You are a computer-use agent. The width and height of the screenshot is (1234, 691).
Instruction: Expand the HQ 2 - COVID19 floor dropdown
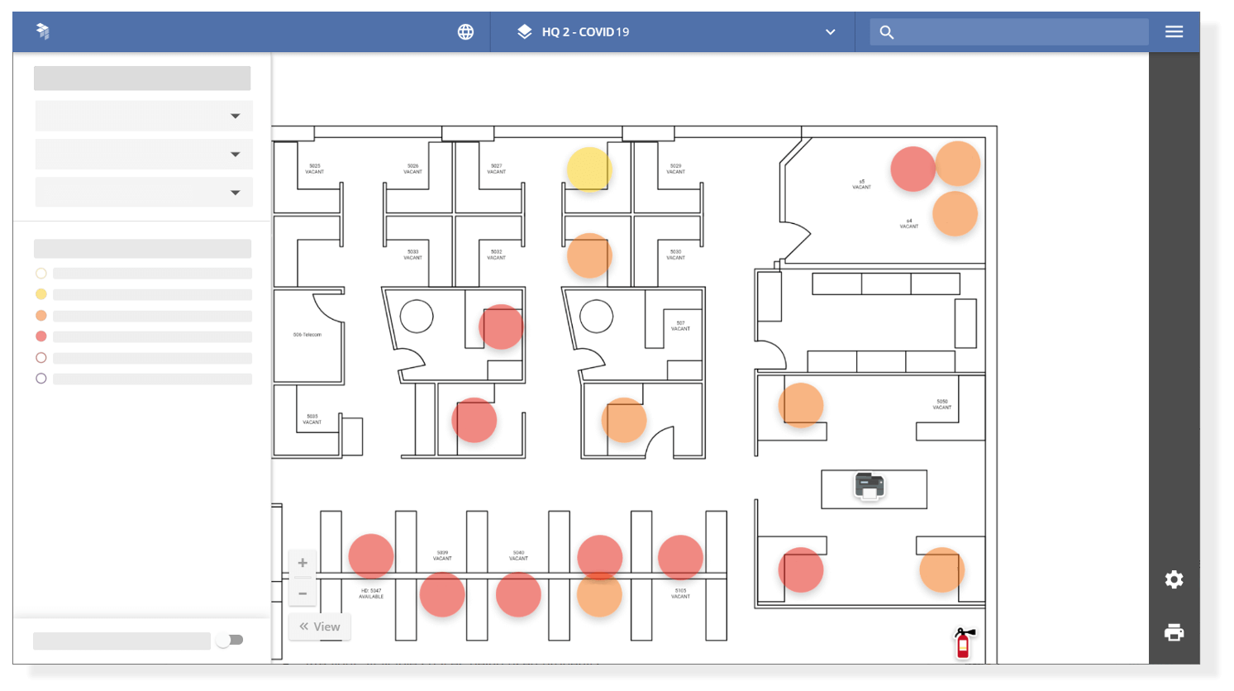pos(830,32)
